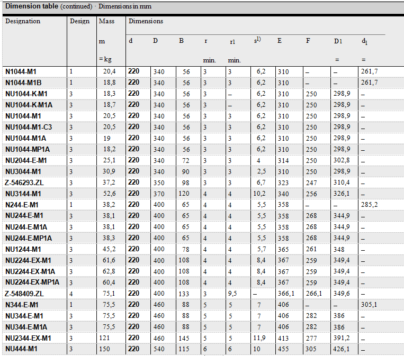The height and width of the screenshot is (356, 404).
Task: Click the Design column header
Action: coord(80,22)
